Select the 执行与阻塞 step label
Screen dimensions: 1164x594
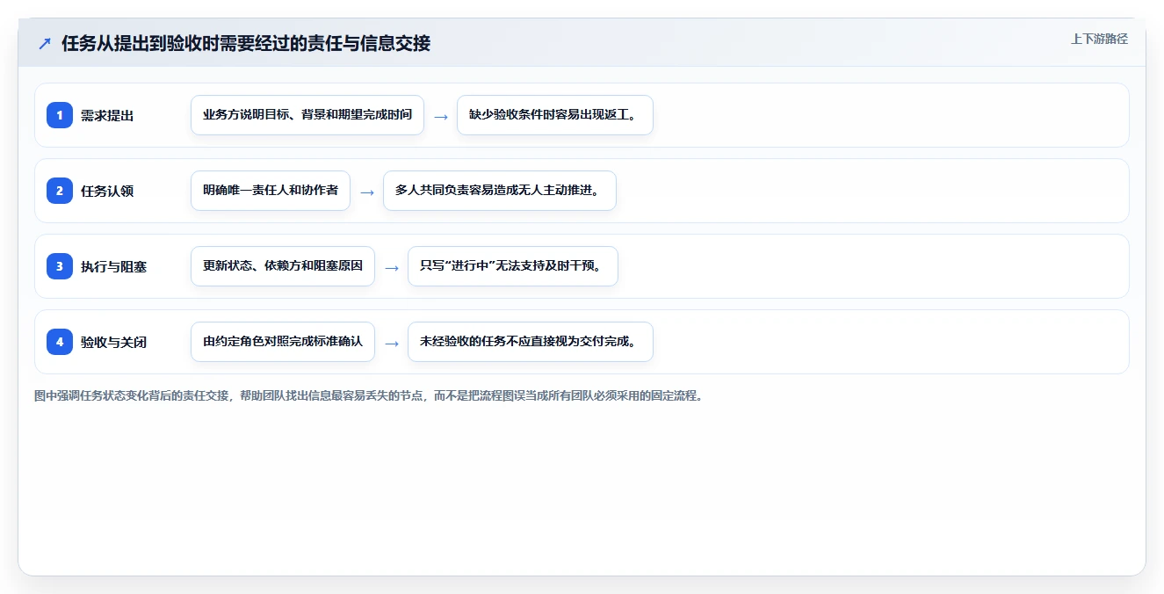[x=113, y=266]
